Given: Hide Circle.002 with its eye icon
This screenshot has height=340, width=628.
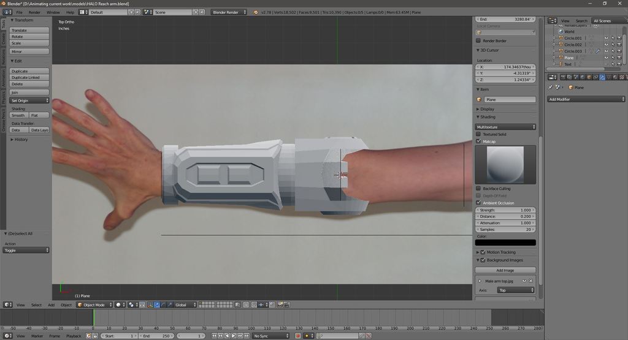Looking at the screenshot, I should (606, 45).
